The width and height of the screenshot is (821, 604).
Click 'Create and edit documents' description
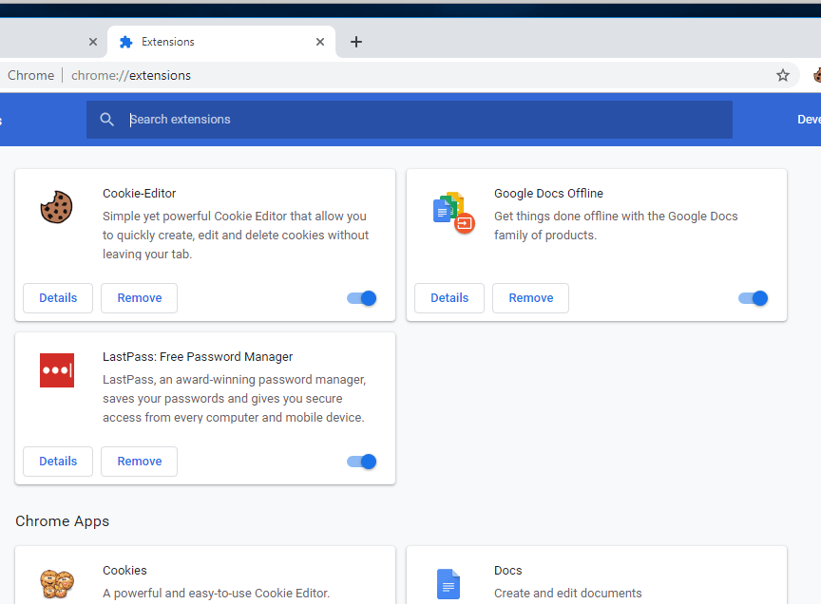click(x=568, y=593)
